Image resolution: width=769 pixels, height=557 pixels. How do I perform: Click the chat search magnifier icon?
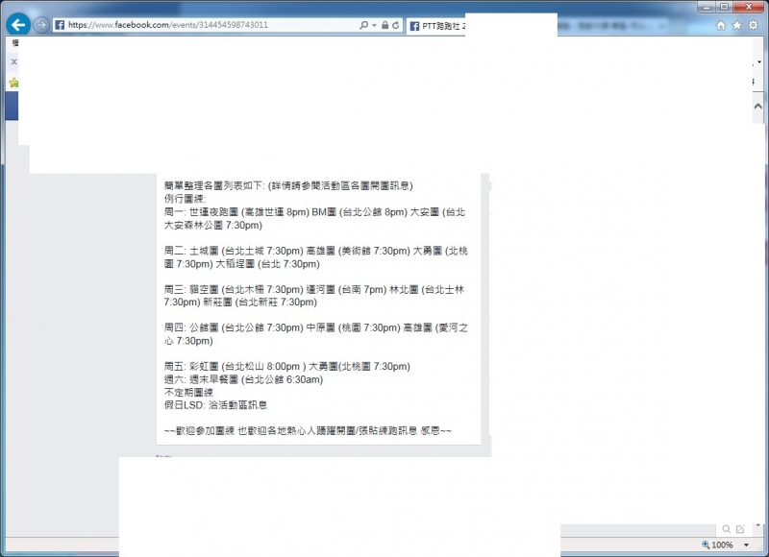click(x=725, y=529)
